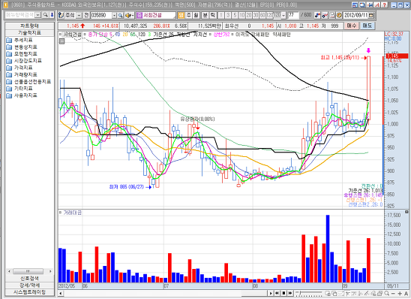Open the 주식 type dropdown arrow
This screenshot has height=299, width=411.
pos(79,16)
